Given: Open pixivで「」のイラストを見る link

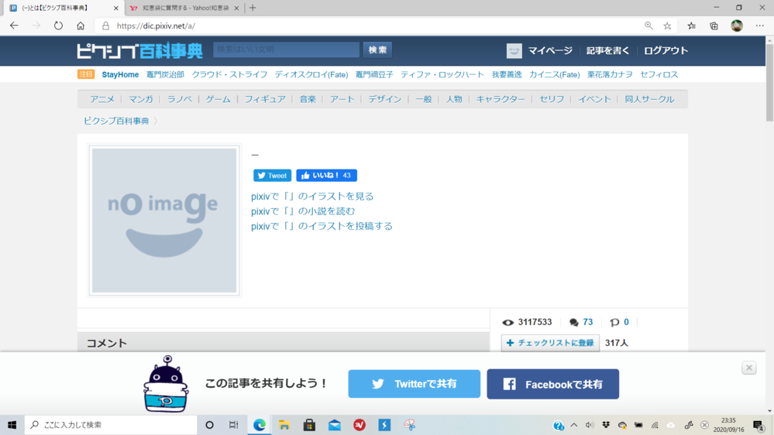Looking at the screenshot, I should tap(312, 197).
